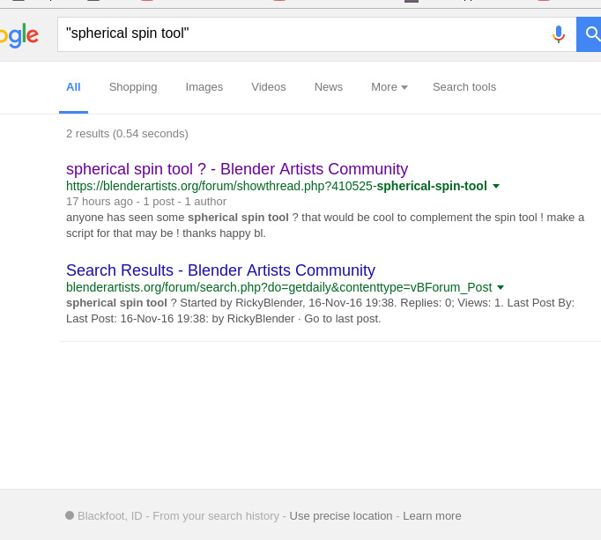The height and width of the screenshot is (540, 601).
Task: Click snippet mentioning 'Started by RickyBlender'
Action: [x=320, y=311]
